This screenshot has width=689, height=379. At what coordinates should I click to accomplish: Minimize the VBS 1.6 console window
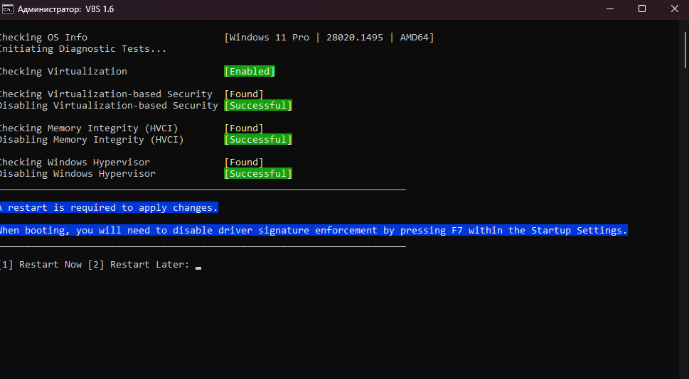[x=610, y=9]
